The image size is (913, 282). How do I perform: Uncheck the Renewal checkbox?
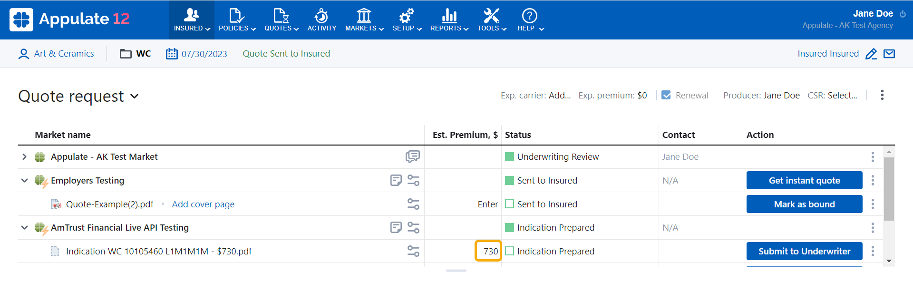[x=666, y=95]
